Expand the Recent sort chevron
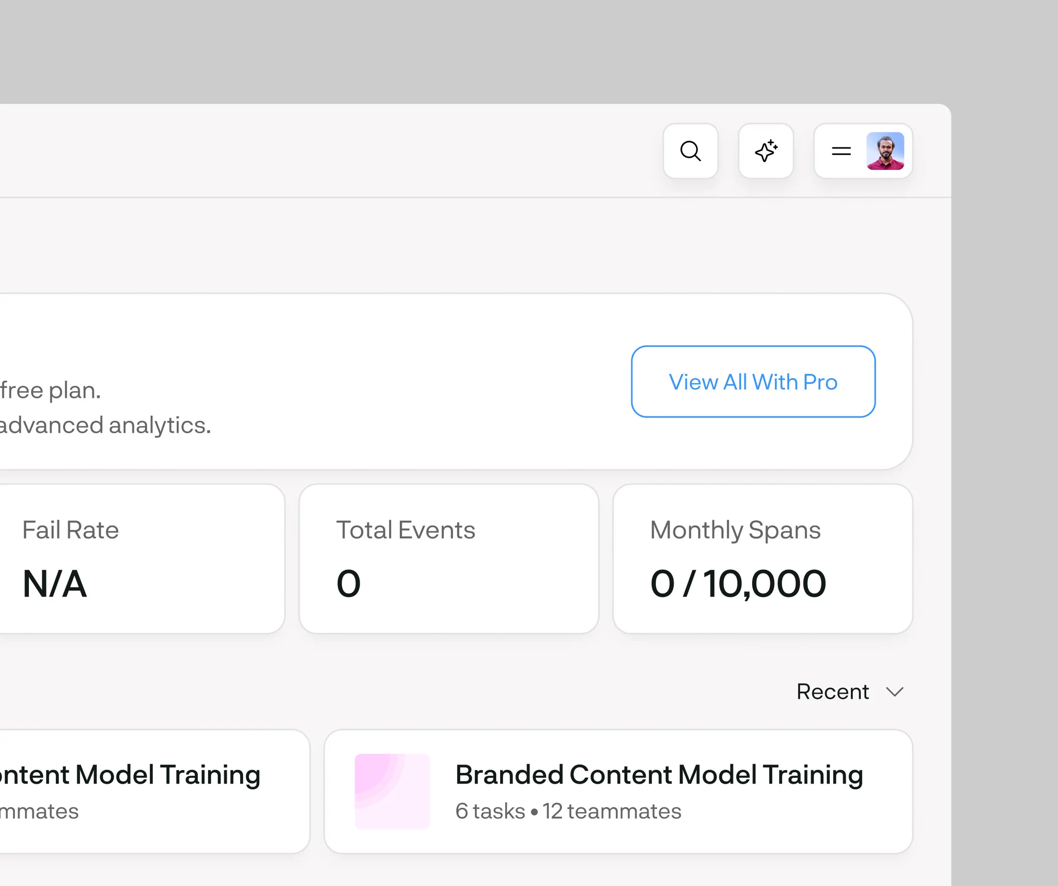This screenshot has width=1058, height=886. [894, 692]
